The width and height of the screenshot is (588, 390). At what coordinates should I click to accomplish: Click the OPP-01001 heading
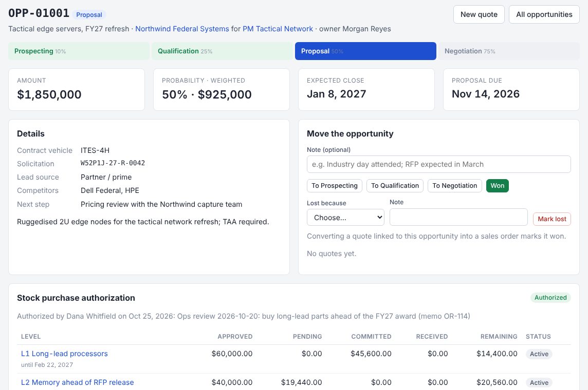[x=39, y=13]
